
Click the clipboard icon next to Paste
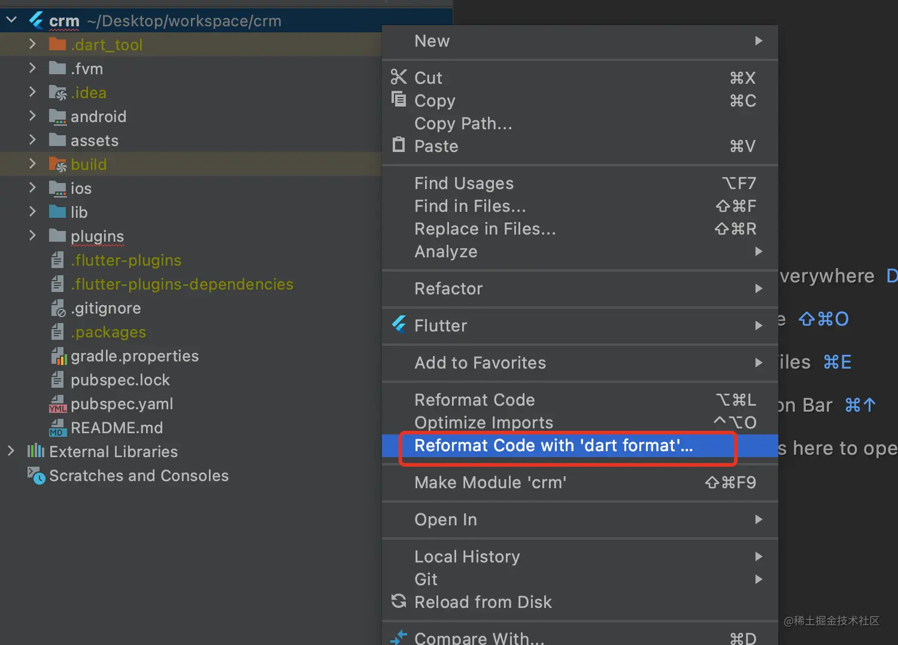(399, 144)
